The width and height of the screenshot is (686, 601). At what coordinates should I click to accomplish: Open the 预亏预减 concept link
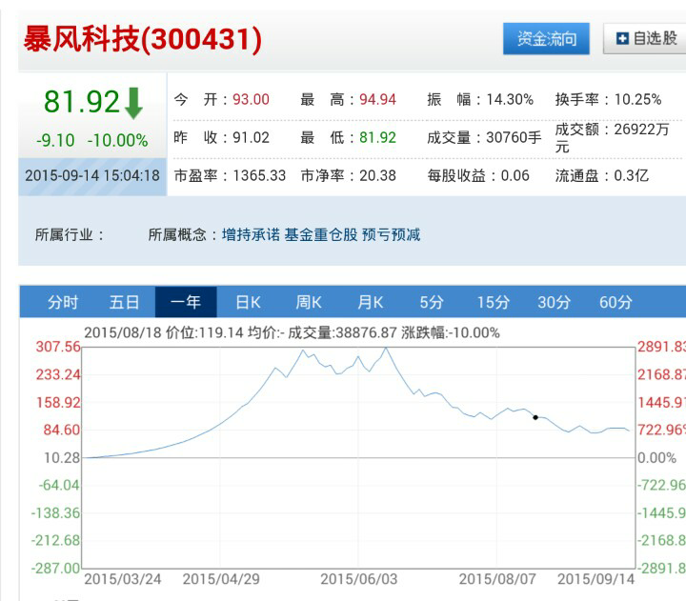[x=392, y=235]
